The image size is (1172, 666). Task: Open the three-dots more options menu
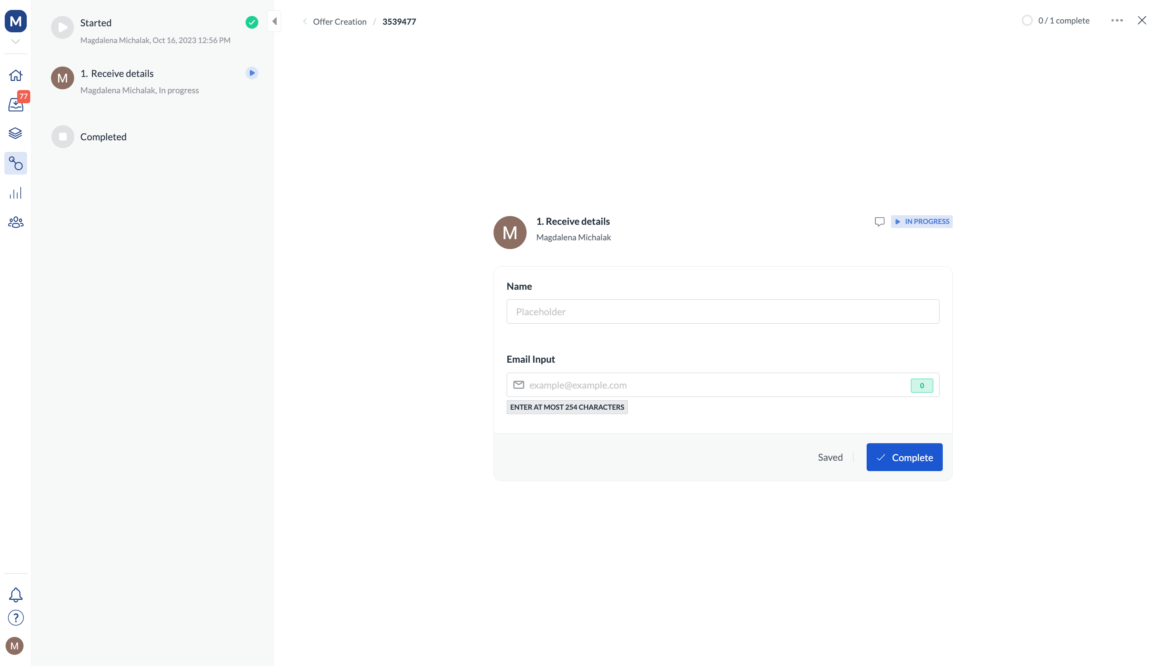(1117, 21)
